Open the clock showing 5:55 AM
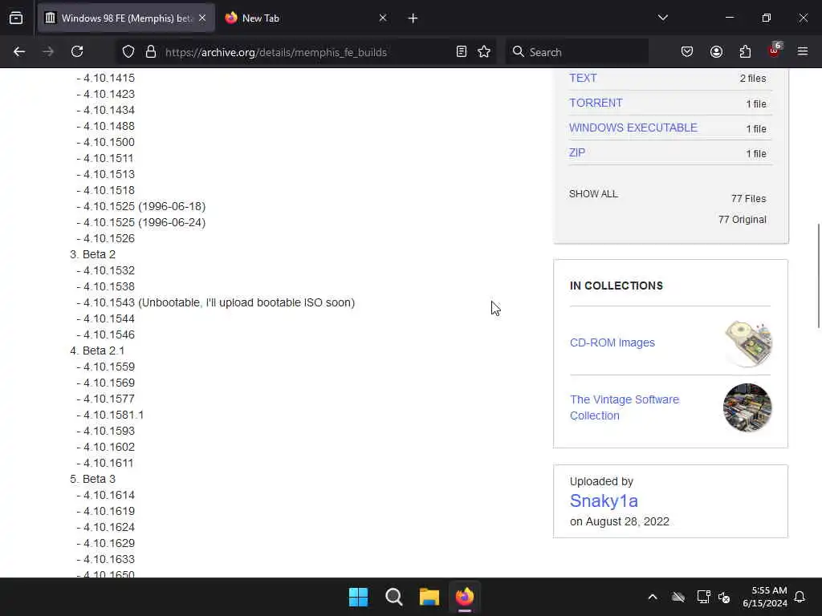 tap(765, 597)
